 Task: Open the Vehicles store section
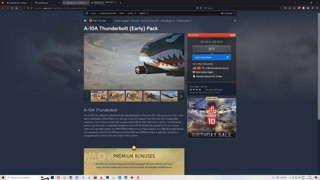click(135, 21)
